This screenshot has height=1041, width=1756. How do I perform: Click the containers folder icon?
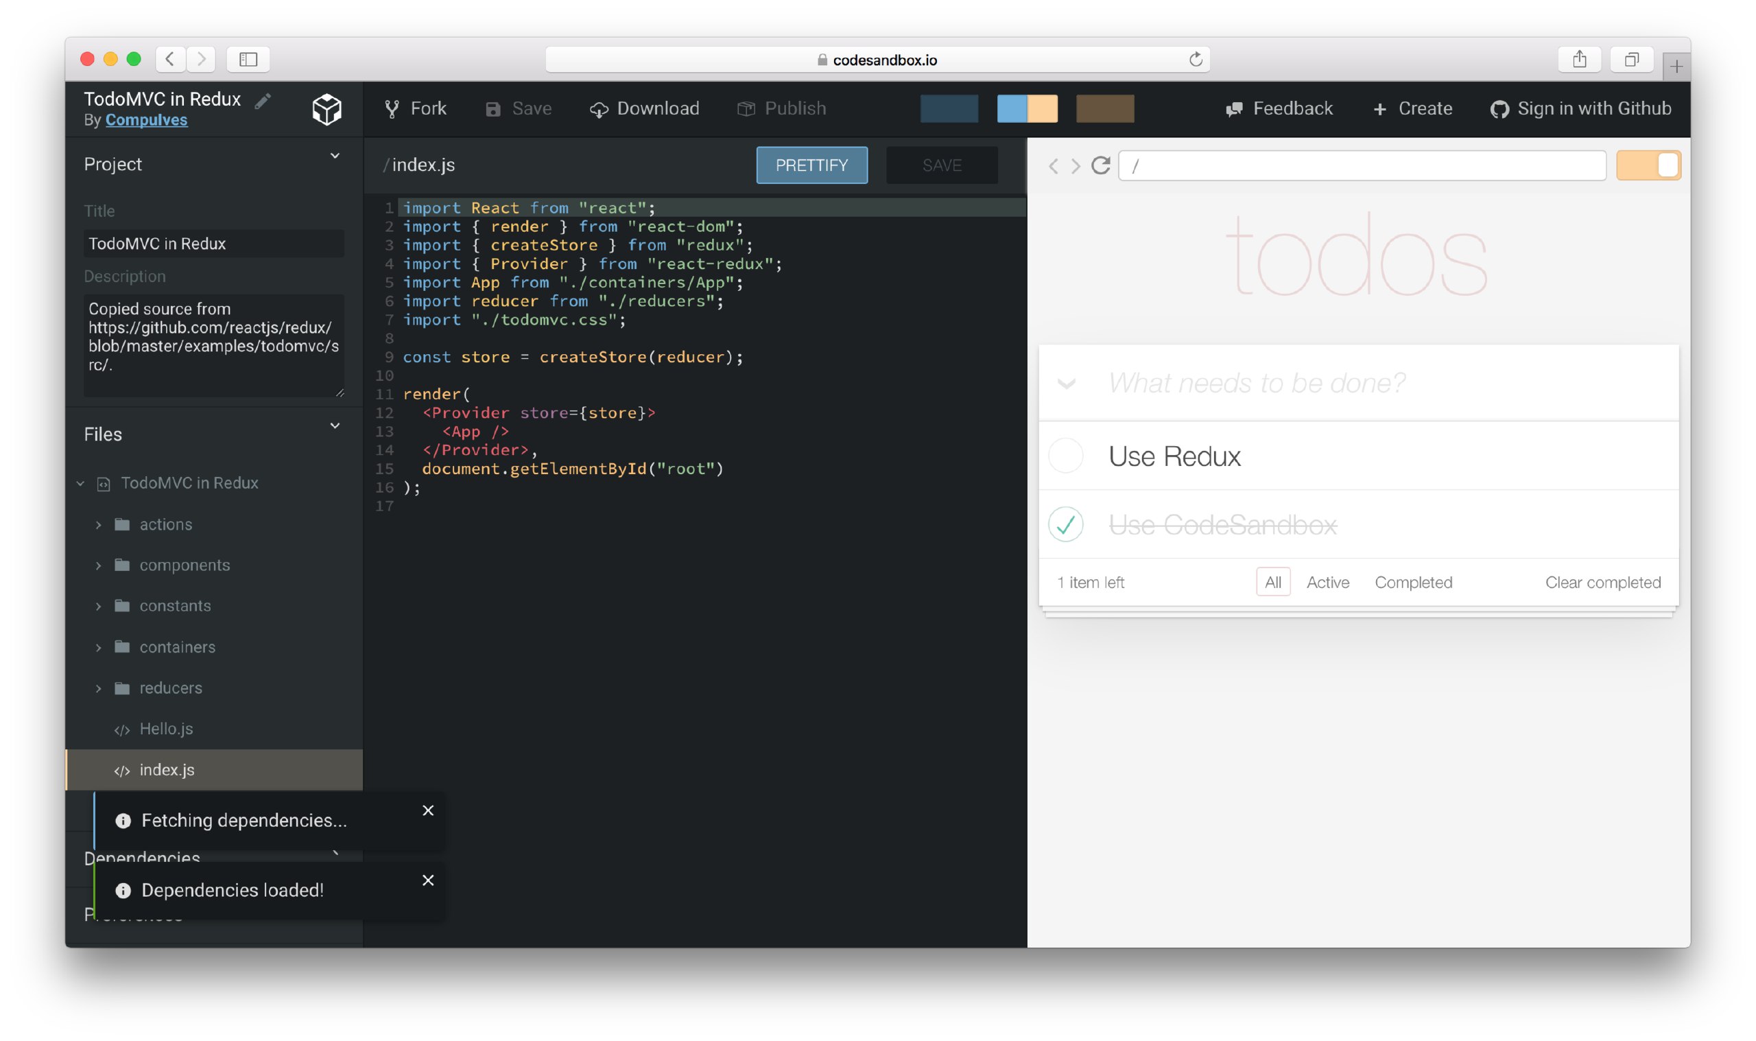point(122,647)
